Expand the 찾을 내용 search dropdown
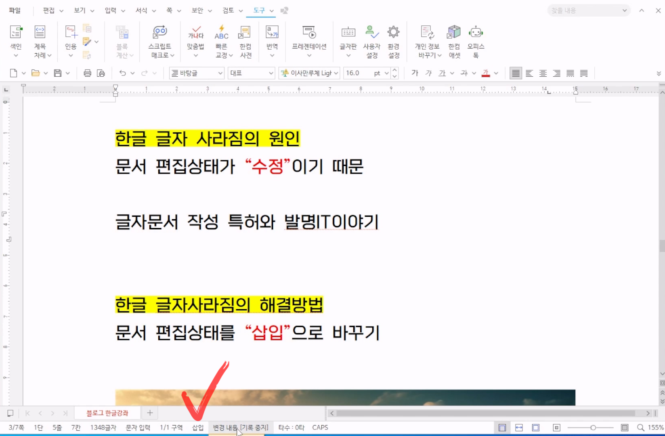Screen dimensions: 665x436 (x=624, y=10)
